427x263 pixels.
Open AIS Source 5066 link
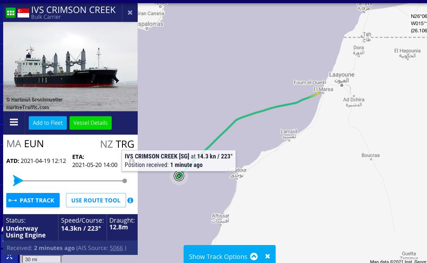pos(116,248)
